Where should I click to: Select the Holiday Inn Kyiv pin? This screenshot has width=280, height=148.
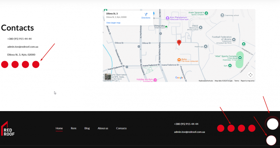(x=155, y=80)
